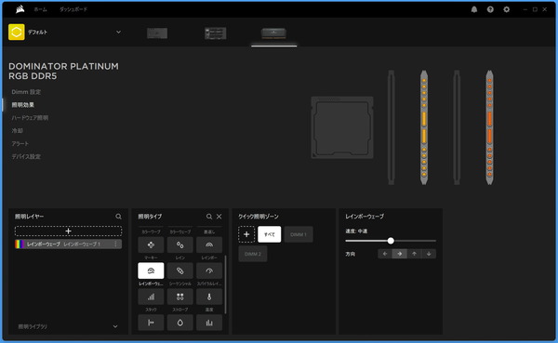The height and width of the screenshot is (343, 558).
Task: Select the DIMM 1 lighting zone
Action: pos(299,234)
